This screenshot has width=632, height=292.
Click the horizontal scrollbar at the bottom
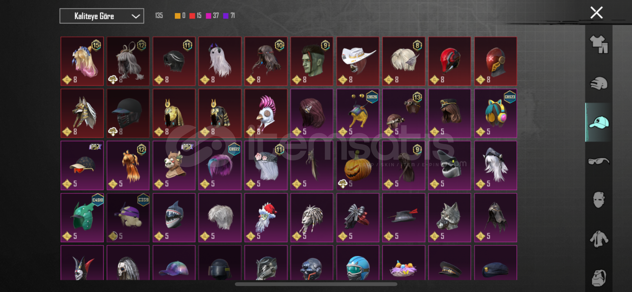point(316,284)
